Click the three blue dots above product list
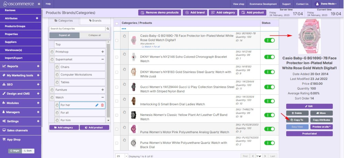 click(x=124, y=29)
